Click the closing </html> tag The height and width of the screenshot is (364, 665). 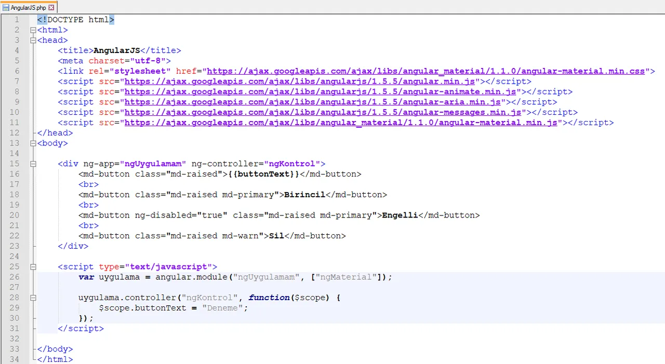(55, 359)
